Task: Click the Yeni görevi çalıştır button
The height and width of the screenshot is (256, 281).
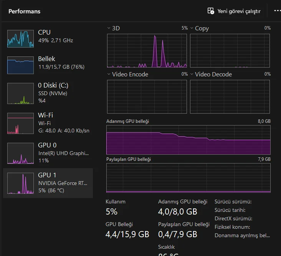Action: click(x=239, y=11)
